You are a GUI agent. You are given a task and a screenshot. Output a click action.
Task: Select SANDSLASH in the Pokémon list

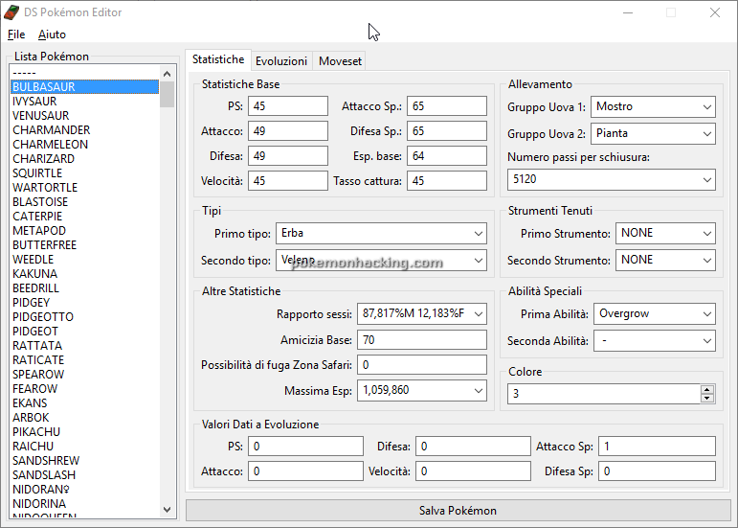tap(85, 474)
